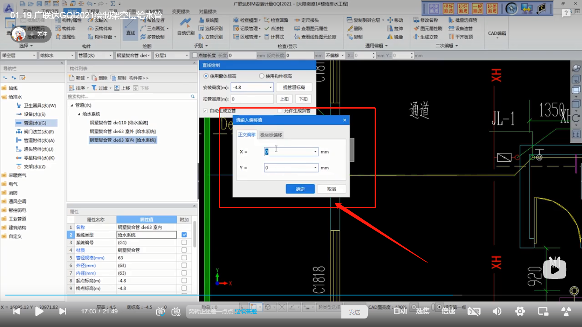Click the 修改名称 rename tool

(x=426, y=20)
